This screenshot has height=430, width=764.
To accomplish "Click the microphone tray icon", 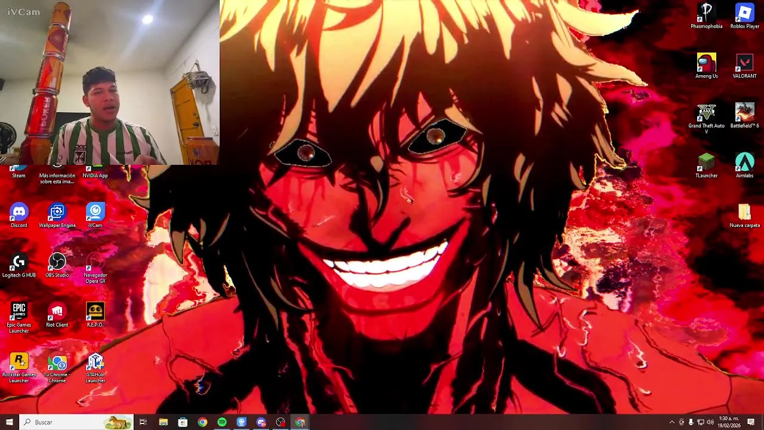I will click(x=691, y=422).
